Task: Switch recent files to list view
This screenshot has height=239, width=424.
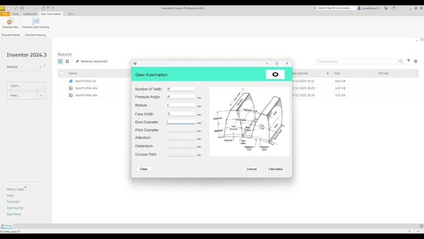Action: click(60, 61)
